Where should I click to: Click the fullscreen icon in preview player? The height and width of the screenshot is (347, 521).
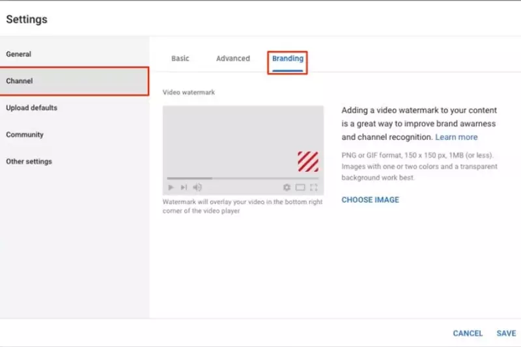(314, 187)
